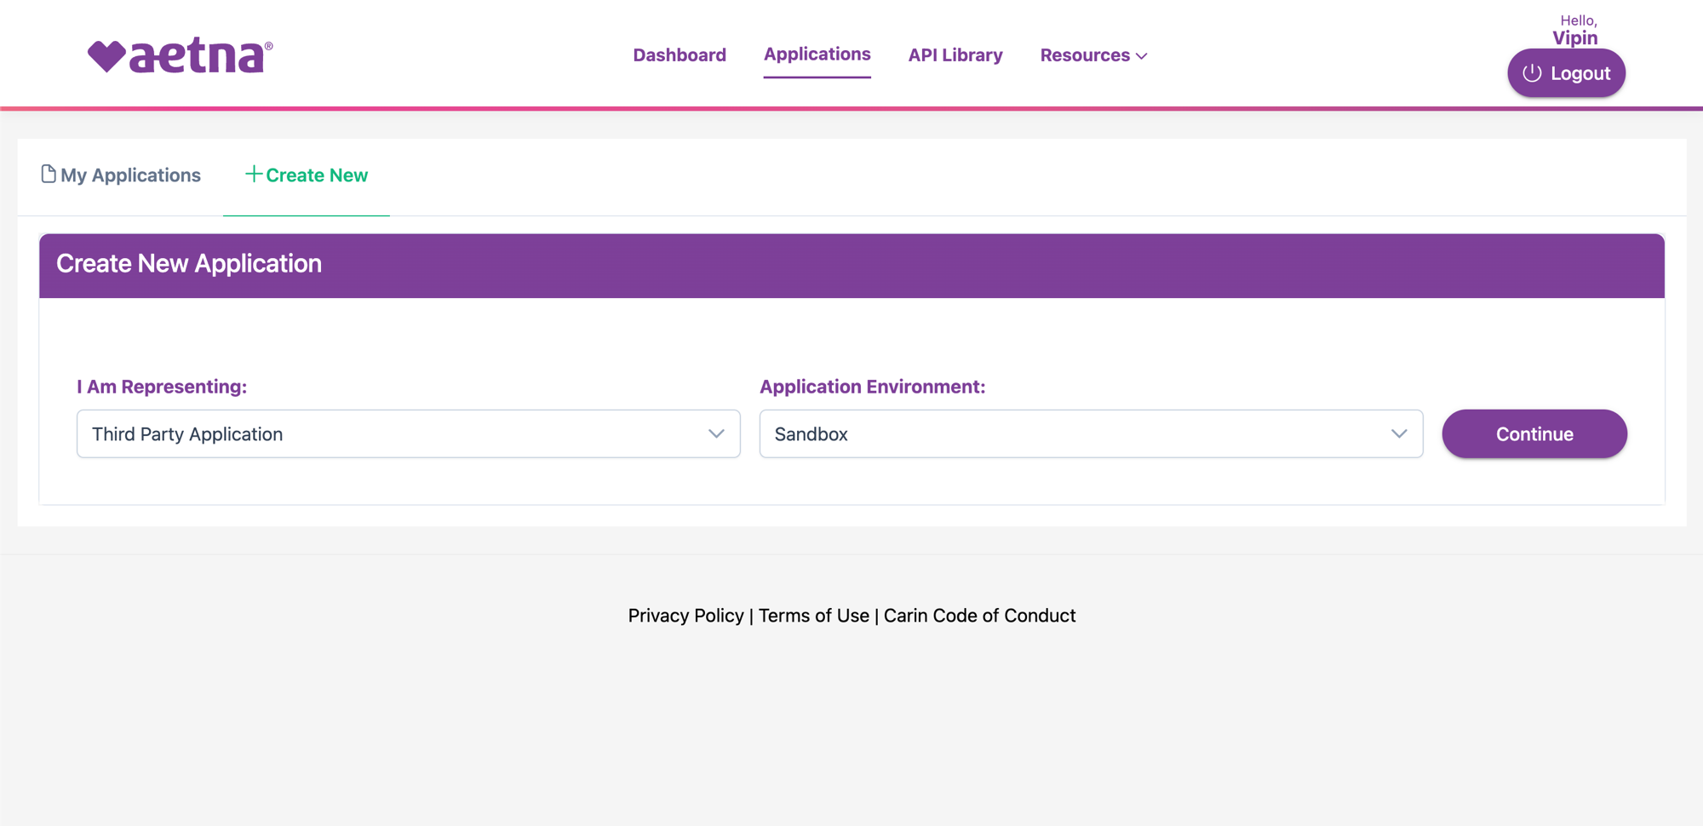The image size is (1703, 826).
Task: Click the Continue button
Action: pyautogui.click(x=1534, y=434)
